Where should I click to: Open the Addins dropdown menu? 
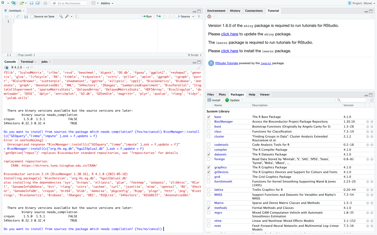(107, 3)
